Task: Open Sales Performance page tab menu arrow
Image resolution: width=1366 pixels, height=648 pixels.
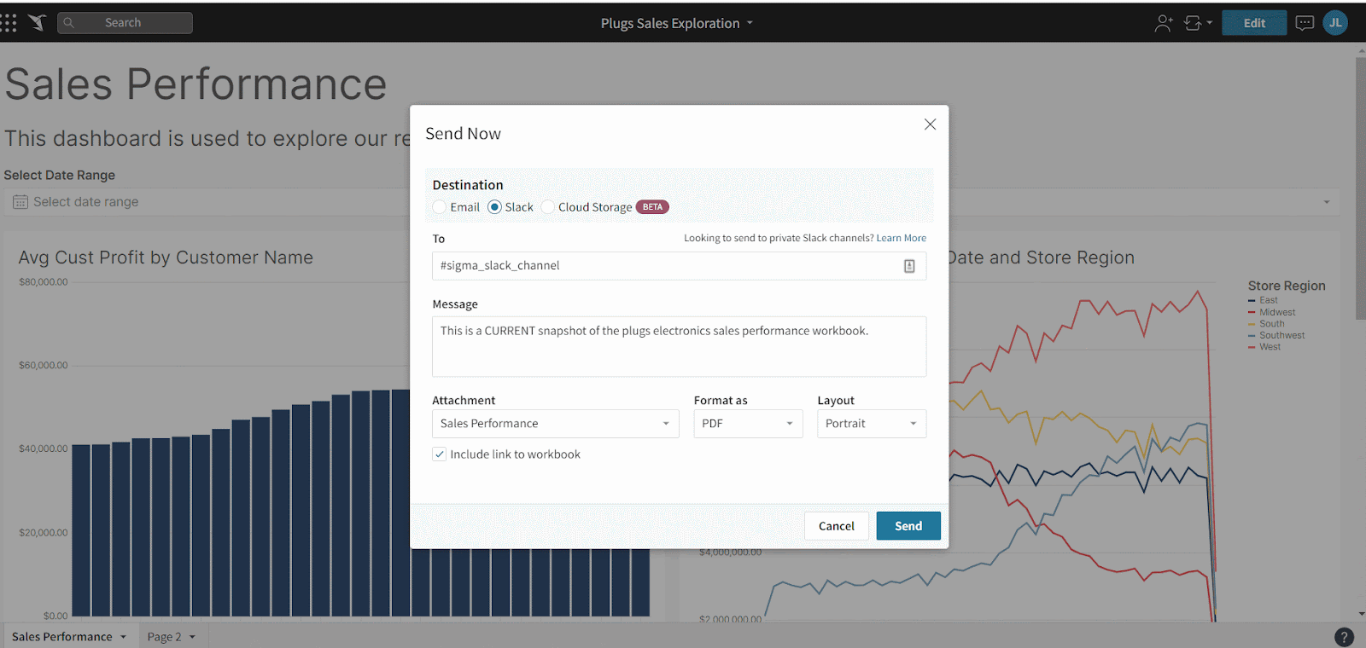Action: [x=123, y=637]
